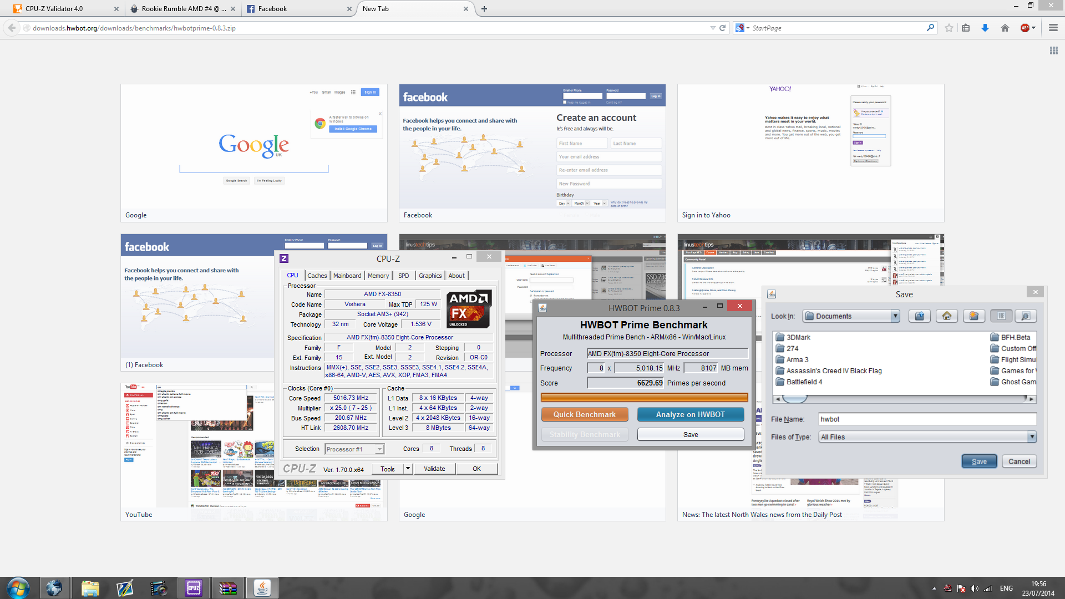This screenshot has width=1065, height=599.
Task: Switch to the Memory tab in CPU-Z
Action: [x=378, y=276]
